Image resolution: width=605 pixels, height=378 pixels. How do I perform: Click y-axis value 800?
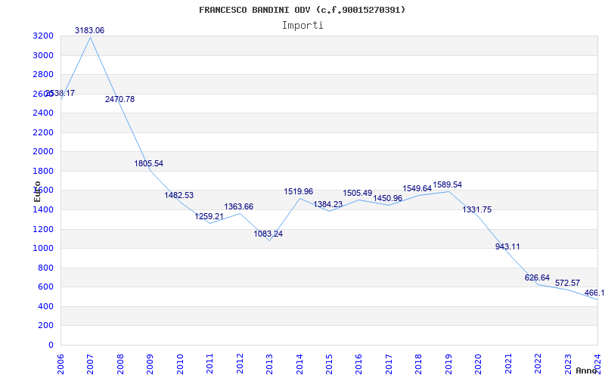[x=46, y=268]
